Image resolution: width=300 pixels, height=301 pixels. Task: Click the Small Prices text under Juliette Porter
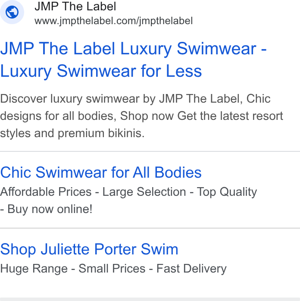(x=112, y=268)
